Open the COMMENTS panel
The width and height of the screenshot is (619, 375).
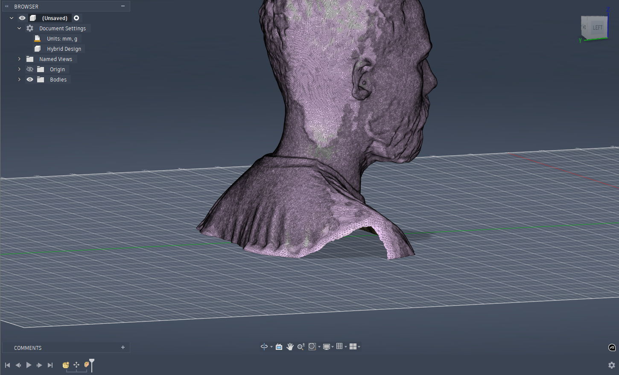(27, 348)
